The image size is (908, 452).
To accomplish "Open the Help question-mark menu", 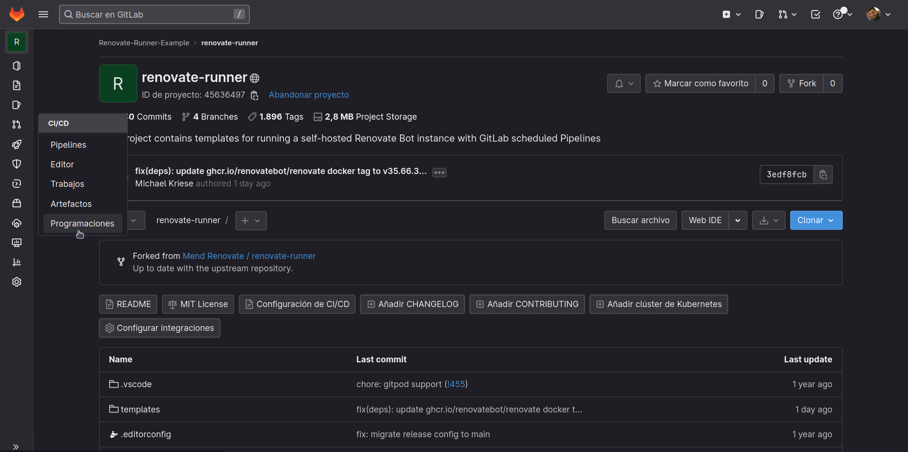I will pyautogui.click(x=842, y=14).
